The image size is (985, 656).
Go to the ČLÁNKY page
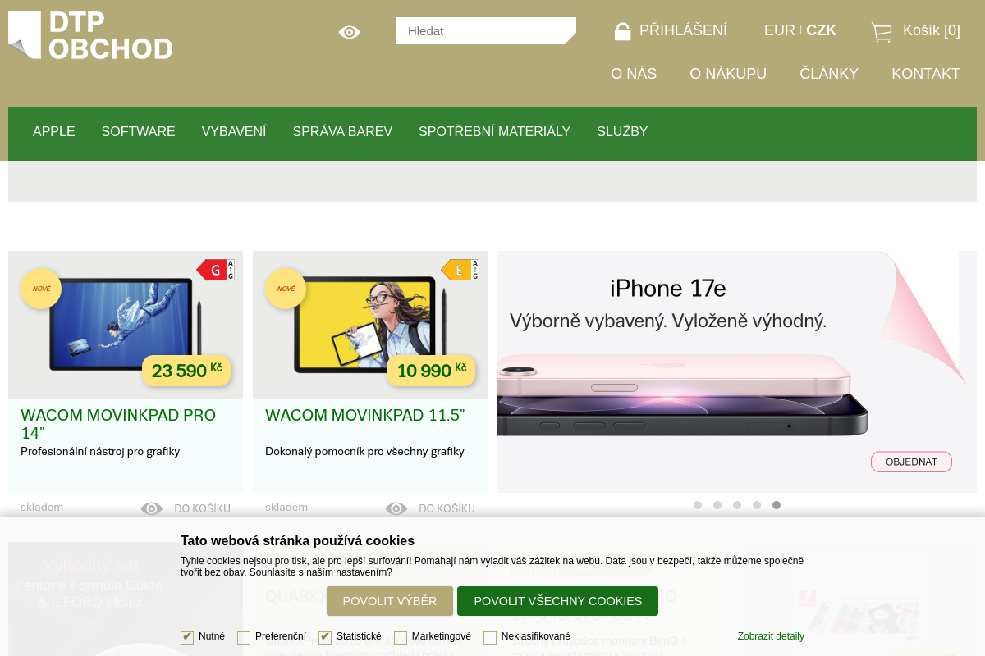click(829, 74)
